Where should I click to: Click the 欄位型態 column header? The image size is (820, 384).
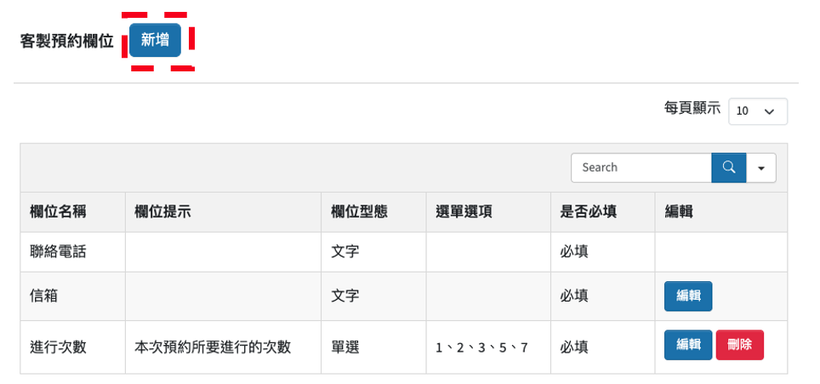(359, 212)
